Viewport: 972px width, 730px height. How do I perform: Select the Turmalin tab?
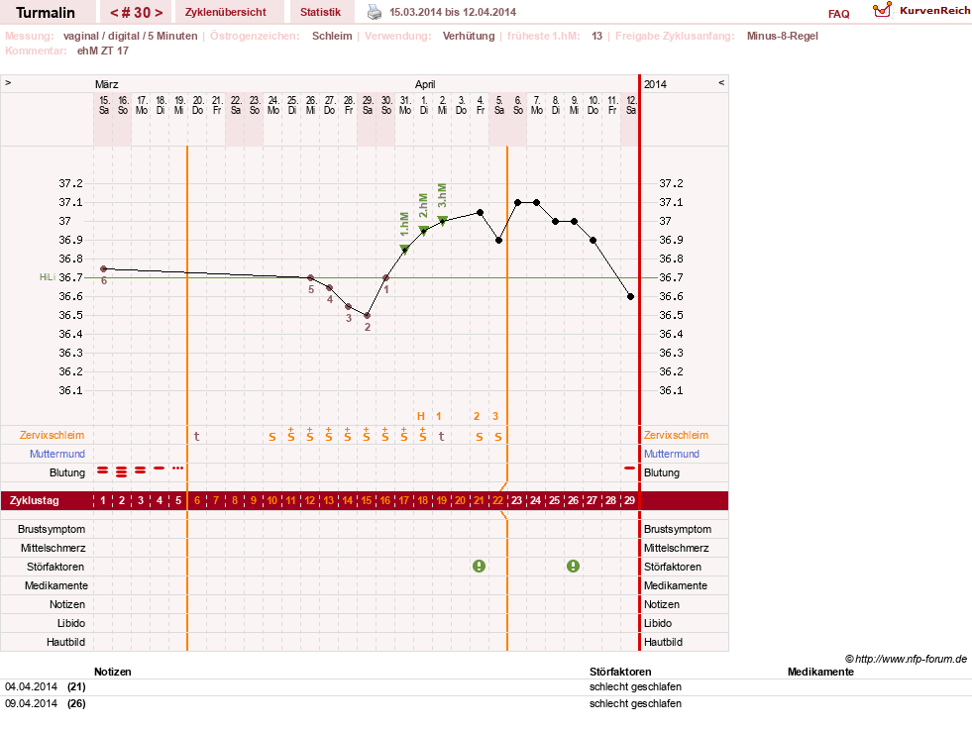[x=46, y=13]
